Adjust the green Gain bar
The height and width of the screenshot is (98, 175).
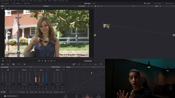(43, 77)
